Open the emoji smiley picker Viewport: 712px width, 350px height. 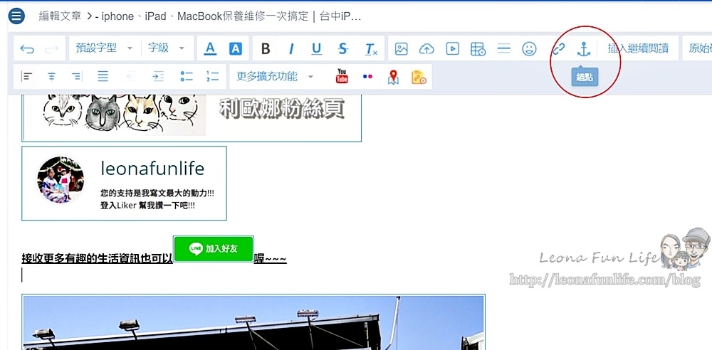click(529, 49)
